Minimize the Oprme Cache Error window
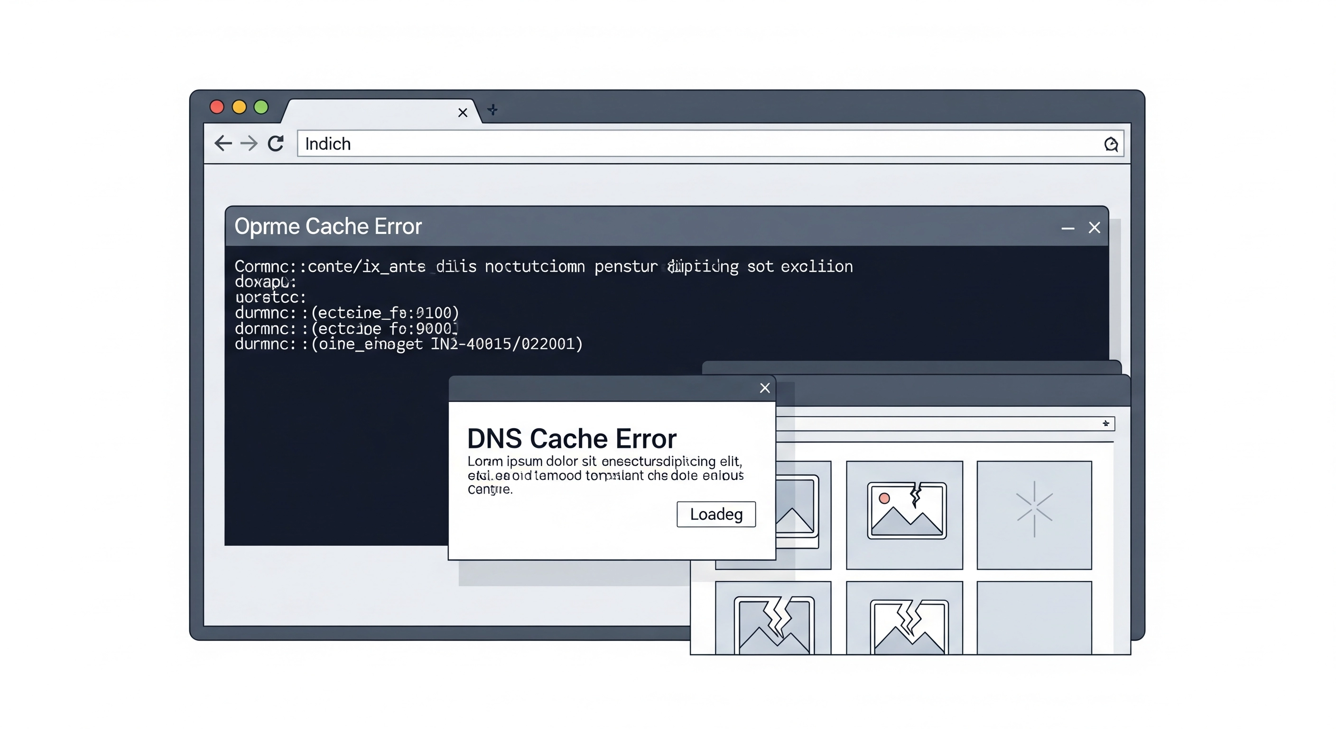Viewport: 1336px width, 729px height. (x=1067, y=228)
